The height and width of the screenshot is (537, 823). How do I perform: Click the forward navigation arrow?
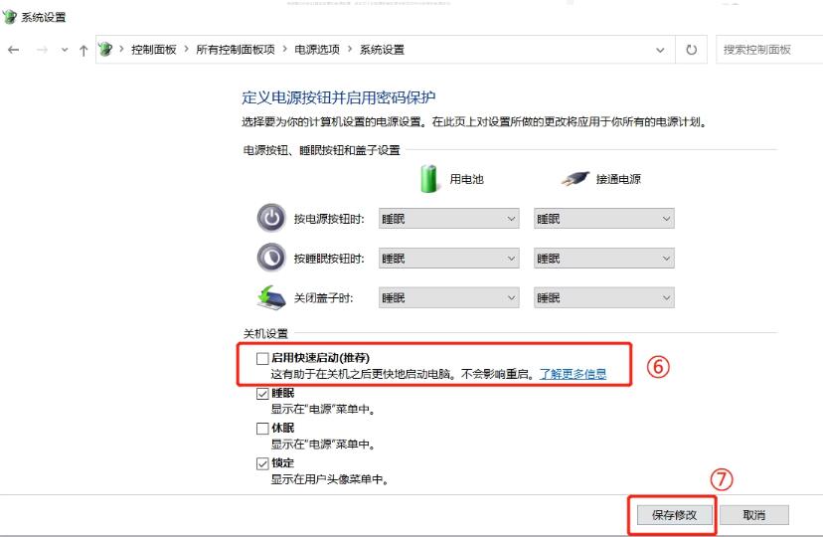tap(42, 50)
